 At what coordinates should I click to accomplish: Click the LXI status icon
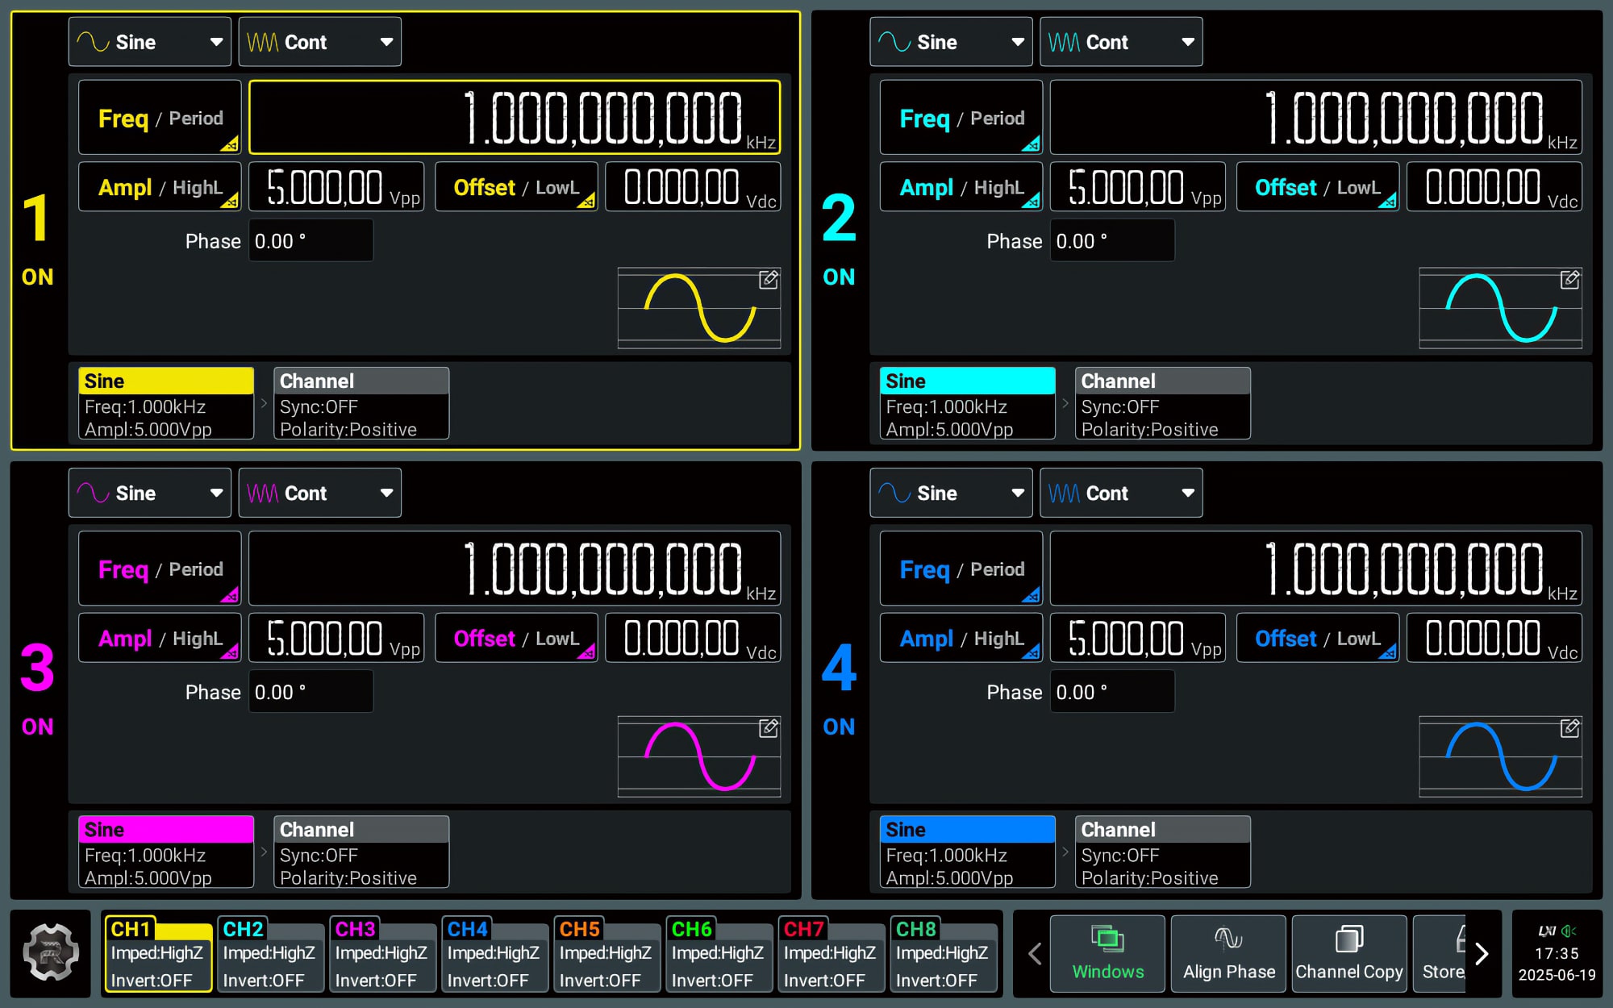pos(1547,931)
